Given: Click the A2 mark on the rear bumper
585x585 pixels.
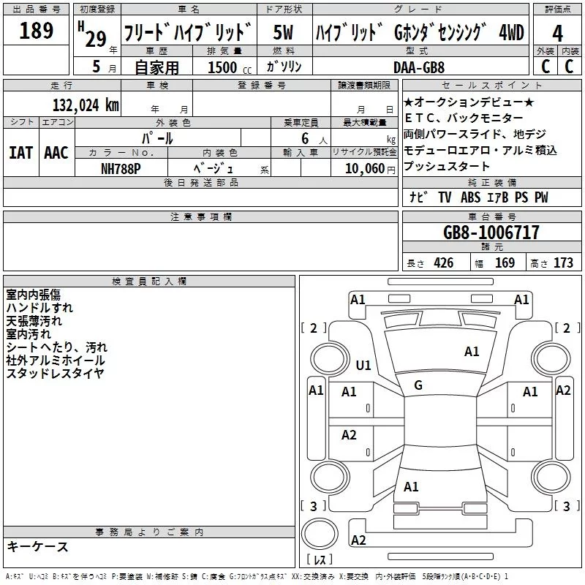Looking at the screenshot, I should point(358,540).
